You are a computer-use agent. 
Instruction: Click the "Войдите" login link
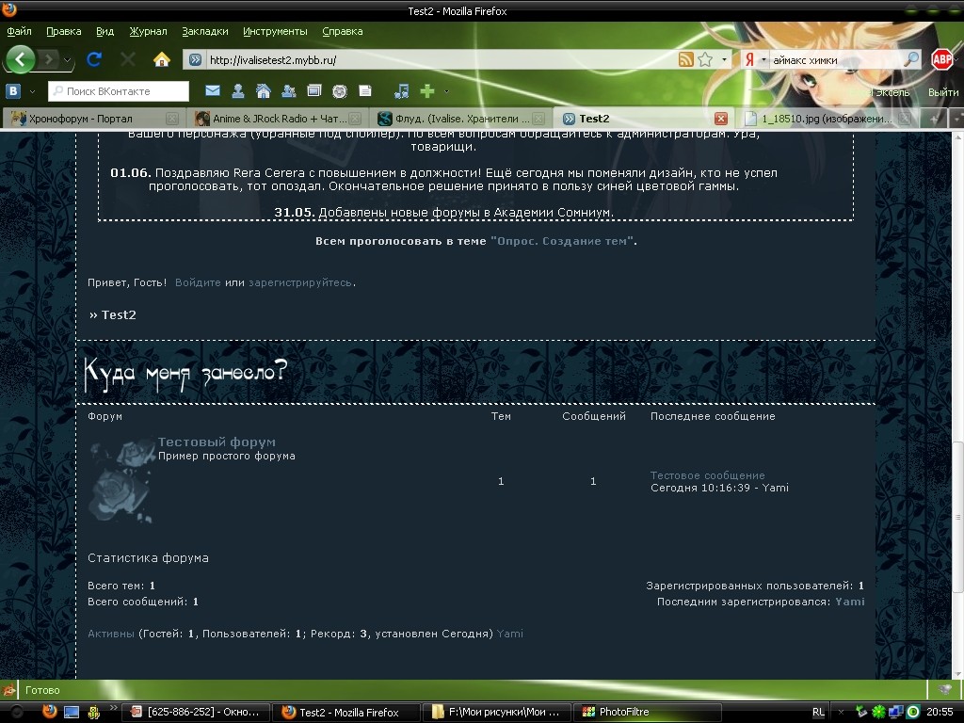[198, 282]
